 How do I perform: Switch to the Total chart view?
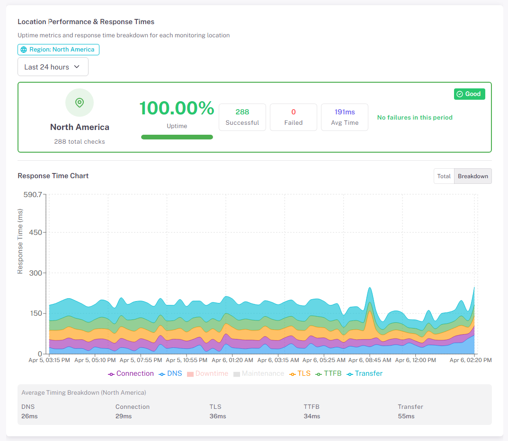(x=444, y=176)
